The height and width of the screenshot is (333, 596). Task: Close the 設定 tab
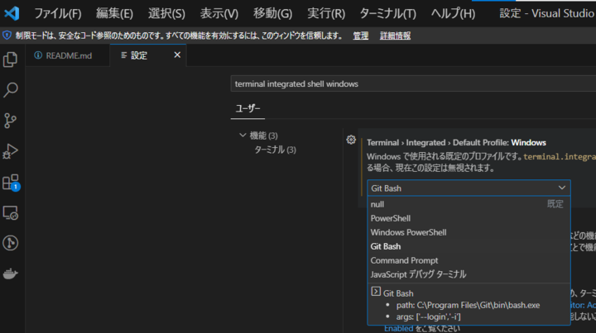177,55
